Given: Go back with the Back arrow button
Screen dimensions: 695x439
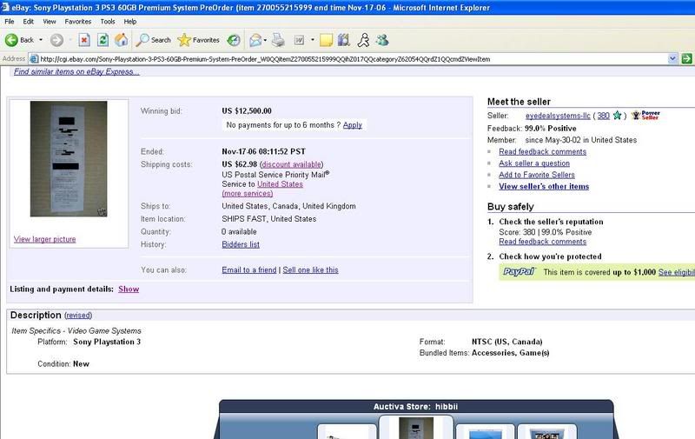Looking at the screenshot, I should (x=19, y=40).
